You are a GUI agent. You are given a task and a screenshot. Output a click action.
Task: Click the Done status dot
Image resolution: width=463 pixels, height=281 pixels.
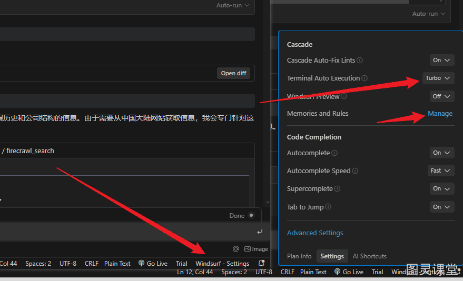(251, 215)
